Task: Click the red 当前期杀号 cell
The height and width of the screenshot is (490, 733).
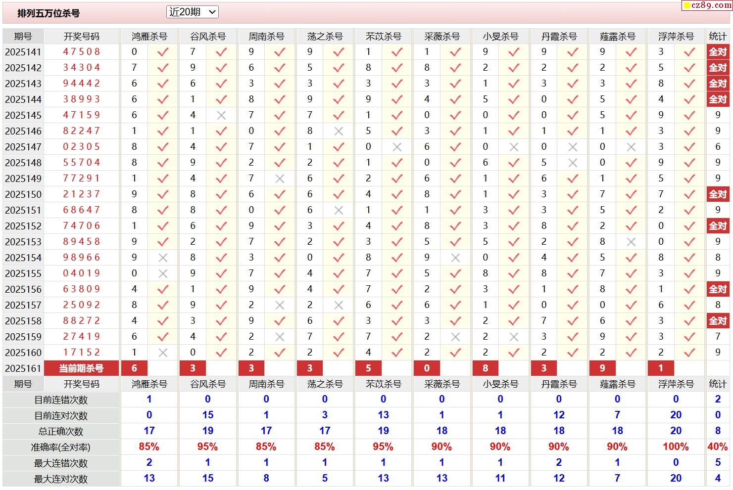Action: pyautogui.click(x=81, y=368)
